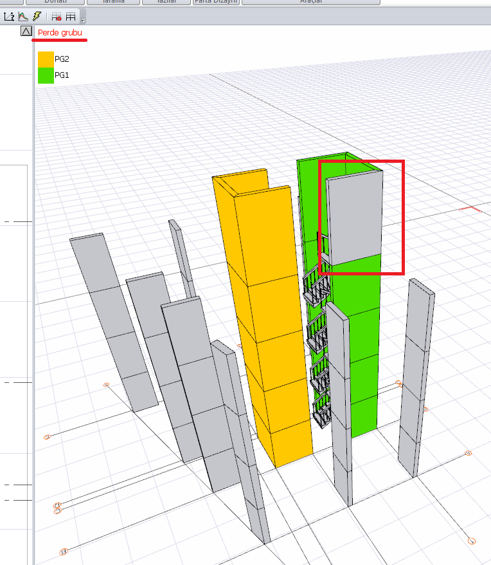Screen dimensions: 491x565
Task: Open the Donatı tab
Action: (x=55, y=2)
